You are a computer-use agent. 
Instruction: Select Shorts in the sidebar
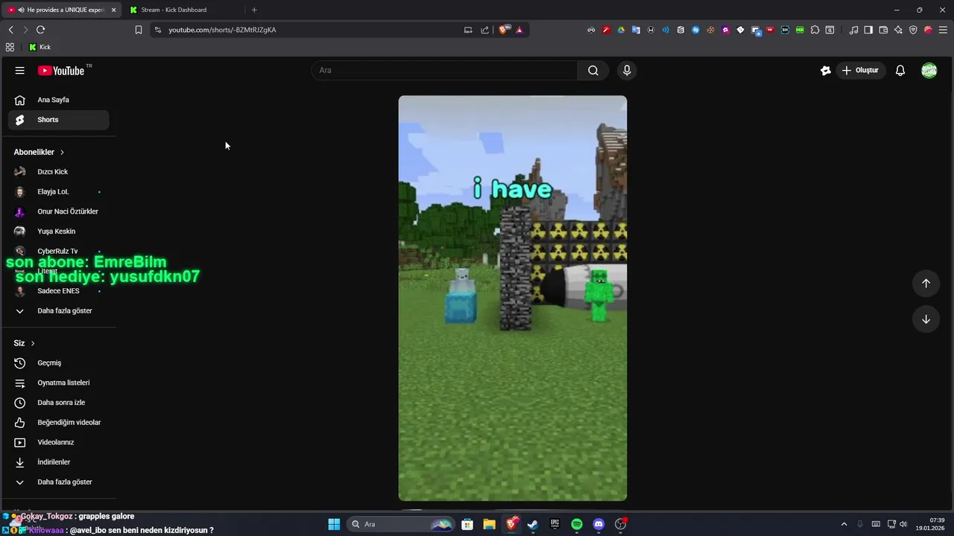point(58,120)
